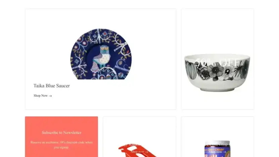Click the 50% OFF overlay text on the bowl
Image resolution: width=279 pixels, height=157 pixels.
[217, 62]
